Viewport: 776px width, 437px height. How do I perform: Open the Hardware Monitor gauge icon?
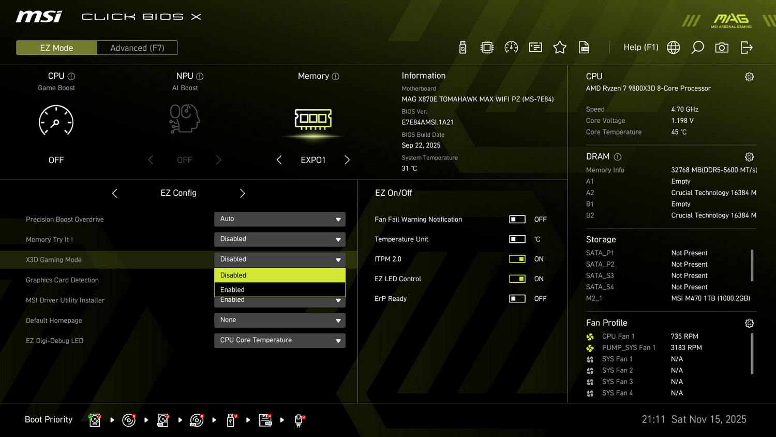click(x=511, y=47)
